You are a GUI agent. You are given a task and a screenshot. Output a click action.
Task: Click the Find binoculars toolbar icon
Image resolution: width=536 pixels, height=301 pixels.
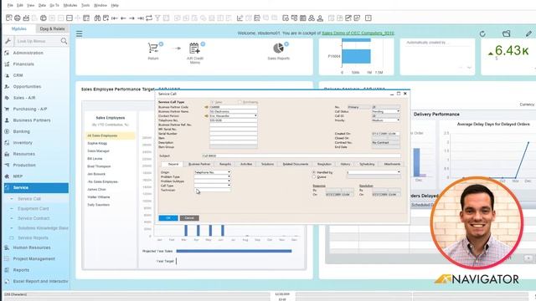click(x=97, y=18)
